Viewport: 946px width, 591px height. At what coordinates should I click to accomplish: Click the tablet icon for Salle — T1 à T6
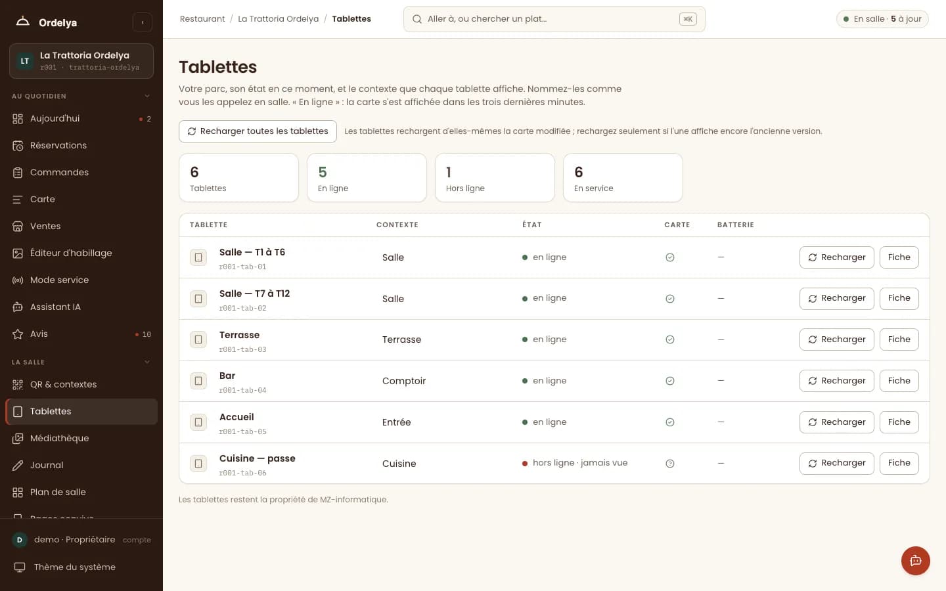[x=198, y=257]
